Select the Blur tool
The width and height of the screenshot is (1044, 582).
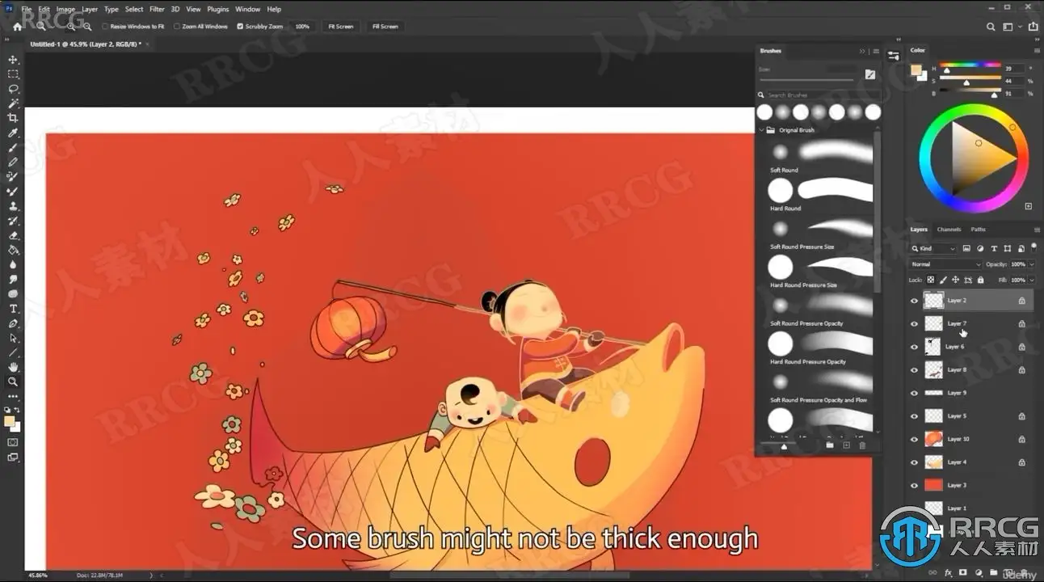13,264
